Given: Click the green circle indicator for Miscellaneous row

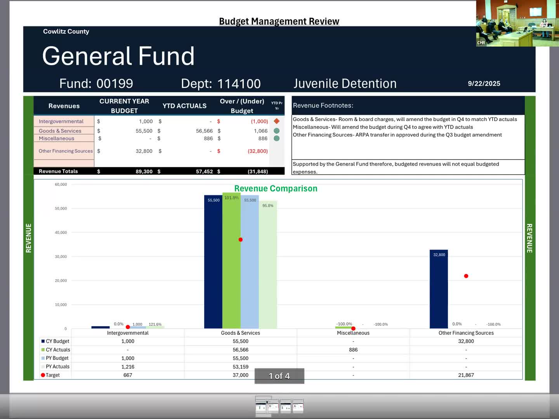Looking at the screenshot, I should [277, 138].
